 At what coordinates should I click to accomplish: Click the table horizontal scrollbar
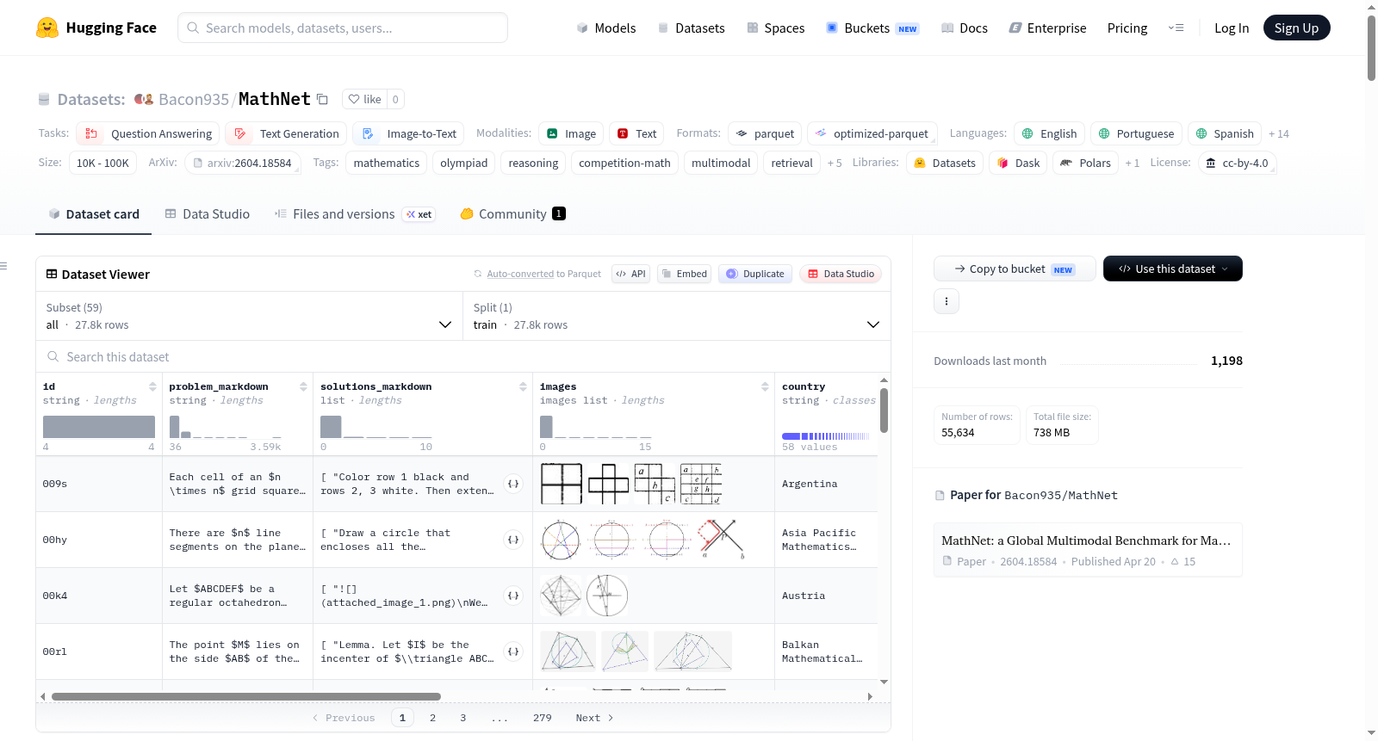(246, 696)
